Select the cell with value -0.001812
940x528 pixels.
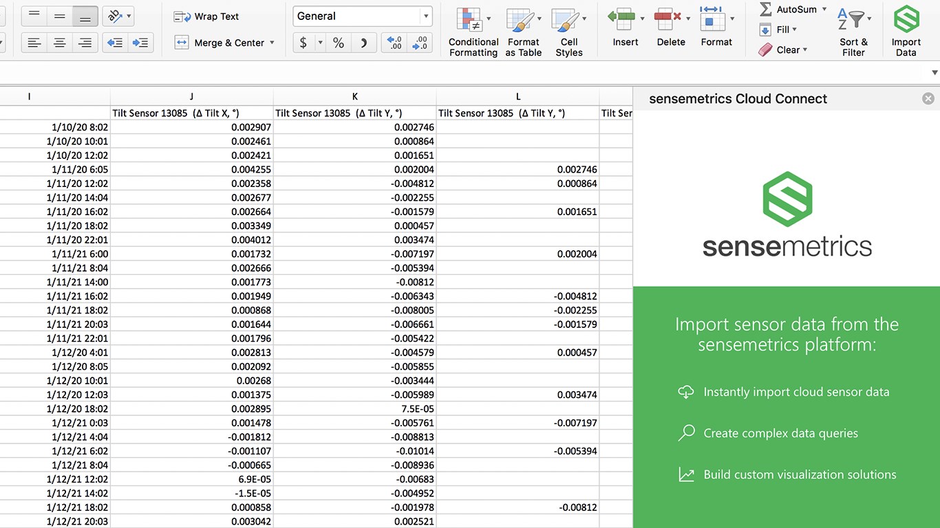(x=191, y=437)
